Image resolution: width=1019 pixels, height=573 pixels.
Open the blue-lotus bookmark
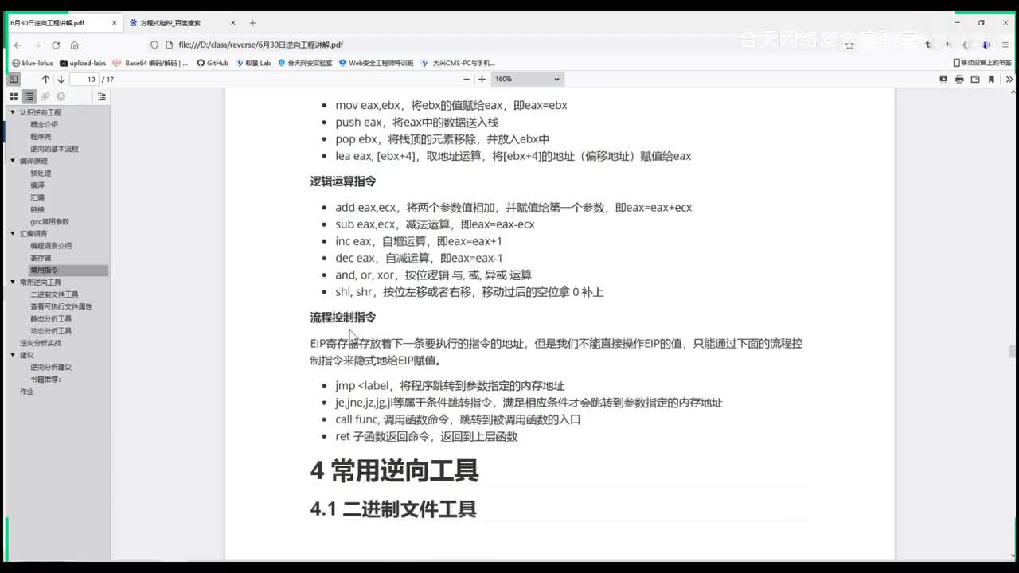click(x=33, y=63)
